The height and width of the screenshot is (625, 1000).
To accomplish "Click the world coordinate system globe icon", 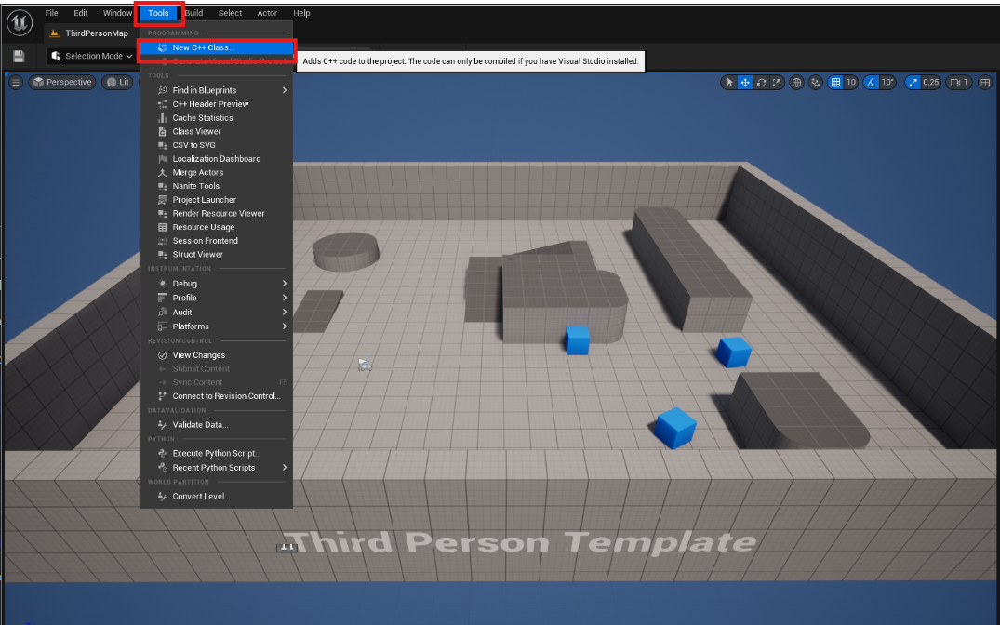I will 797,83.
